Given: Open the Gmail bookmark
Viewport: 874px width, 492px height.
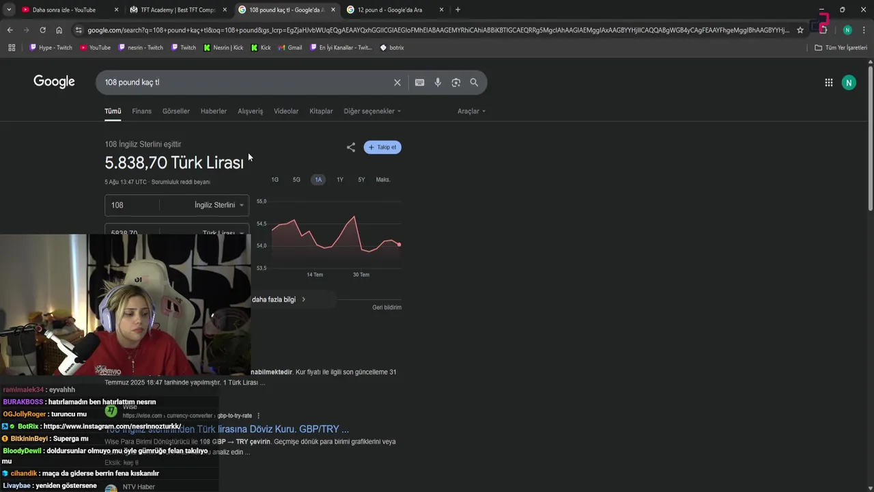Looking at the screenshot, I should point(290,48).
